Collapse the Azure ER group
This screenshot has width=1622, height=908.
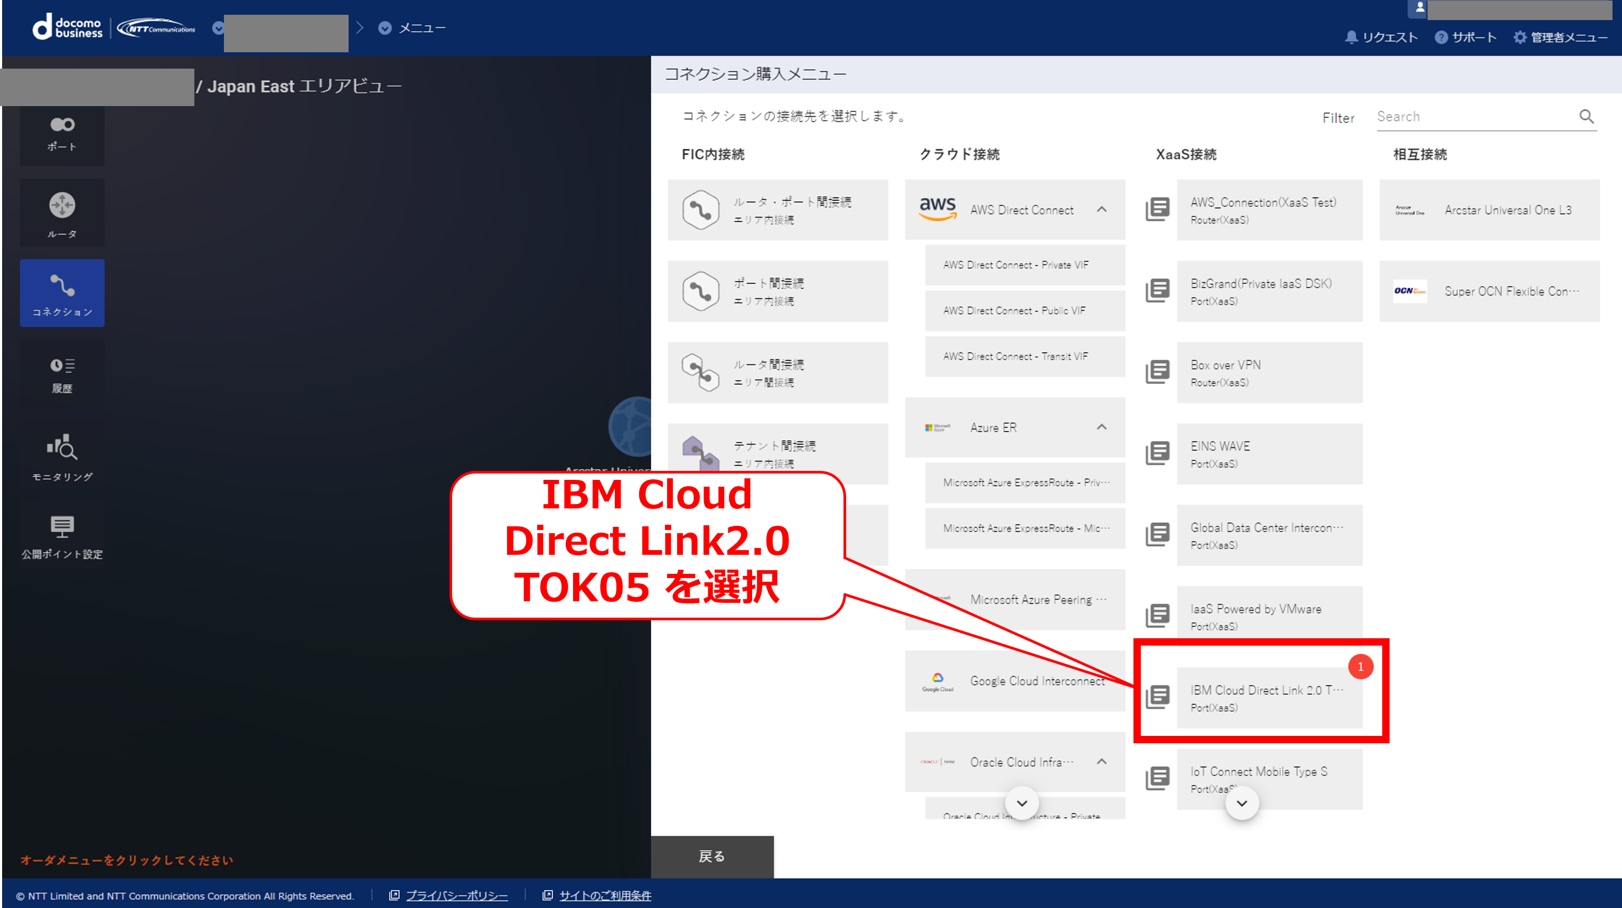[x=1101, y=427]
